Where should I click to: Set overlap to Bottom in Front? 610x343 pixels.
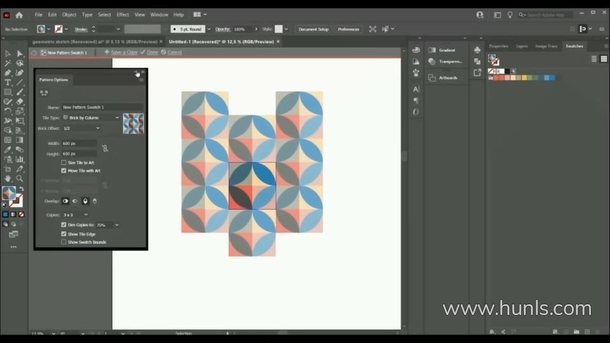95,201
